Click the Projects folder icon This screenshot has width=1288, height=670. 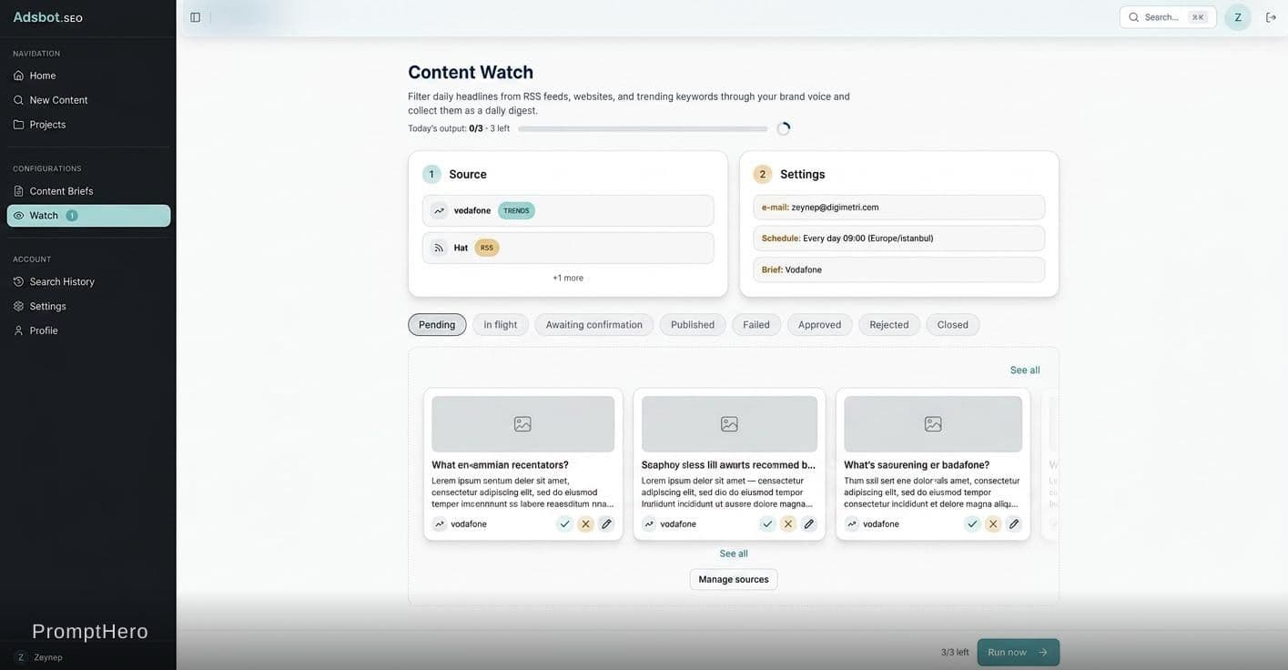pyautogui.click(x=18, y=125)
